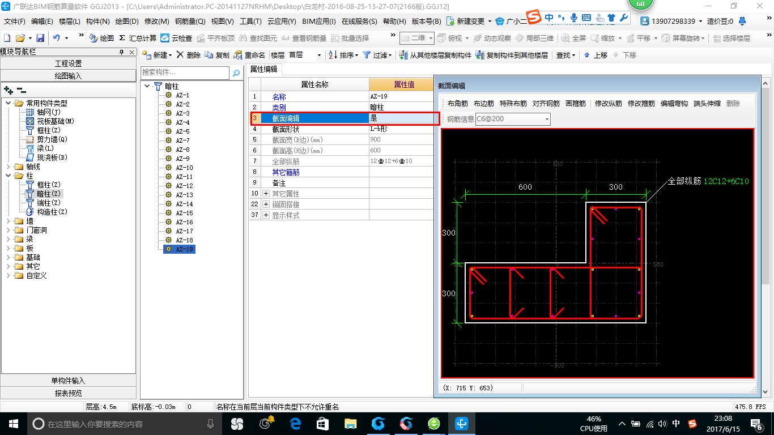This screenshot has height=435, width=774.
Task: Open 查找 find dropdown
Action: point(565,55)
